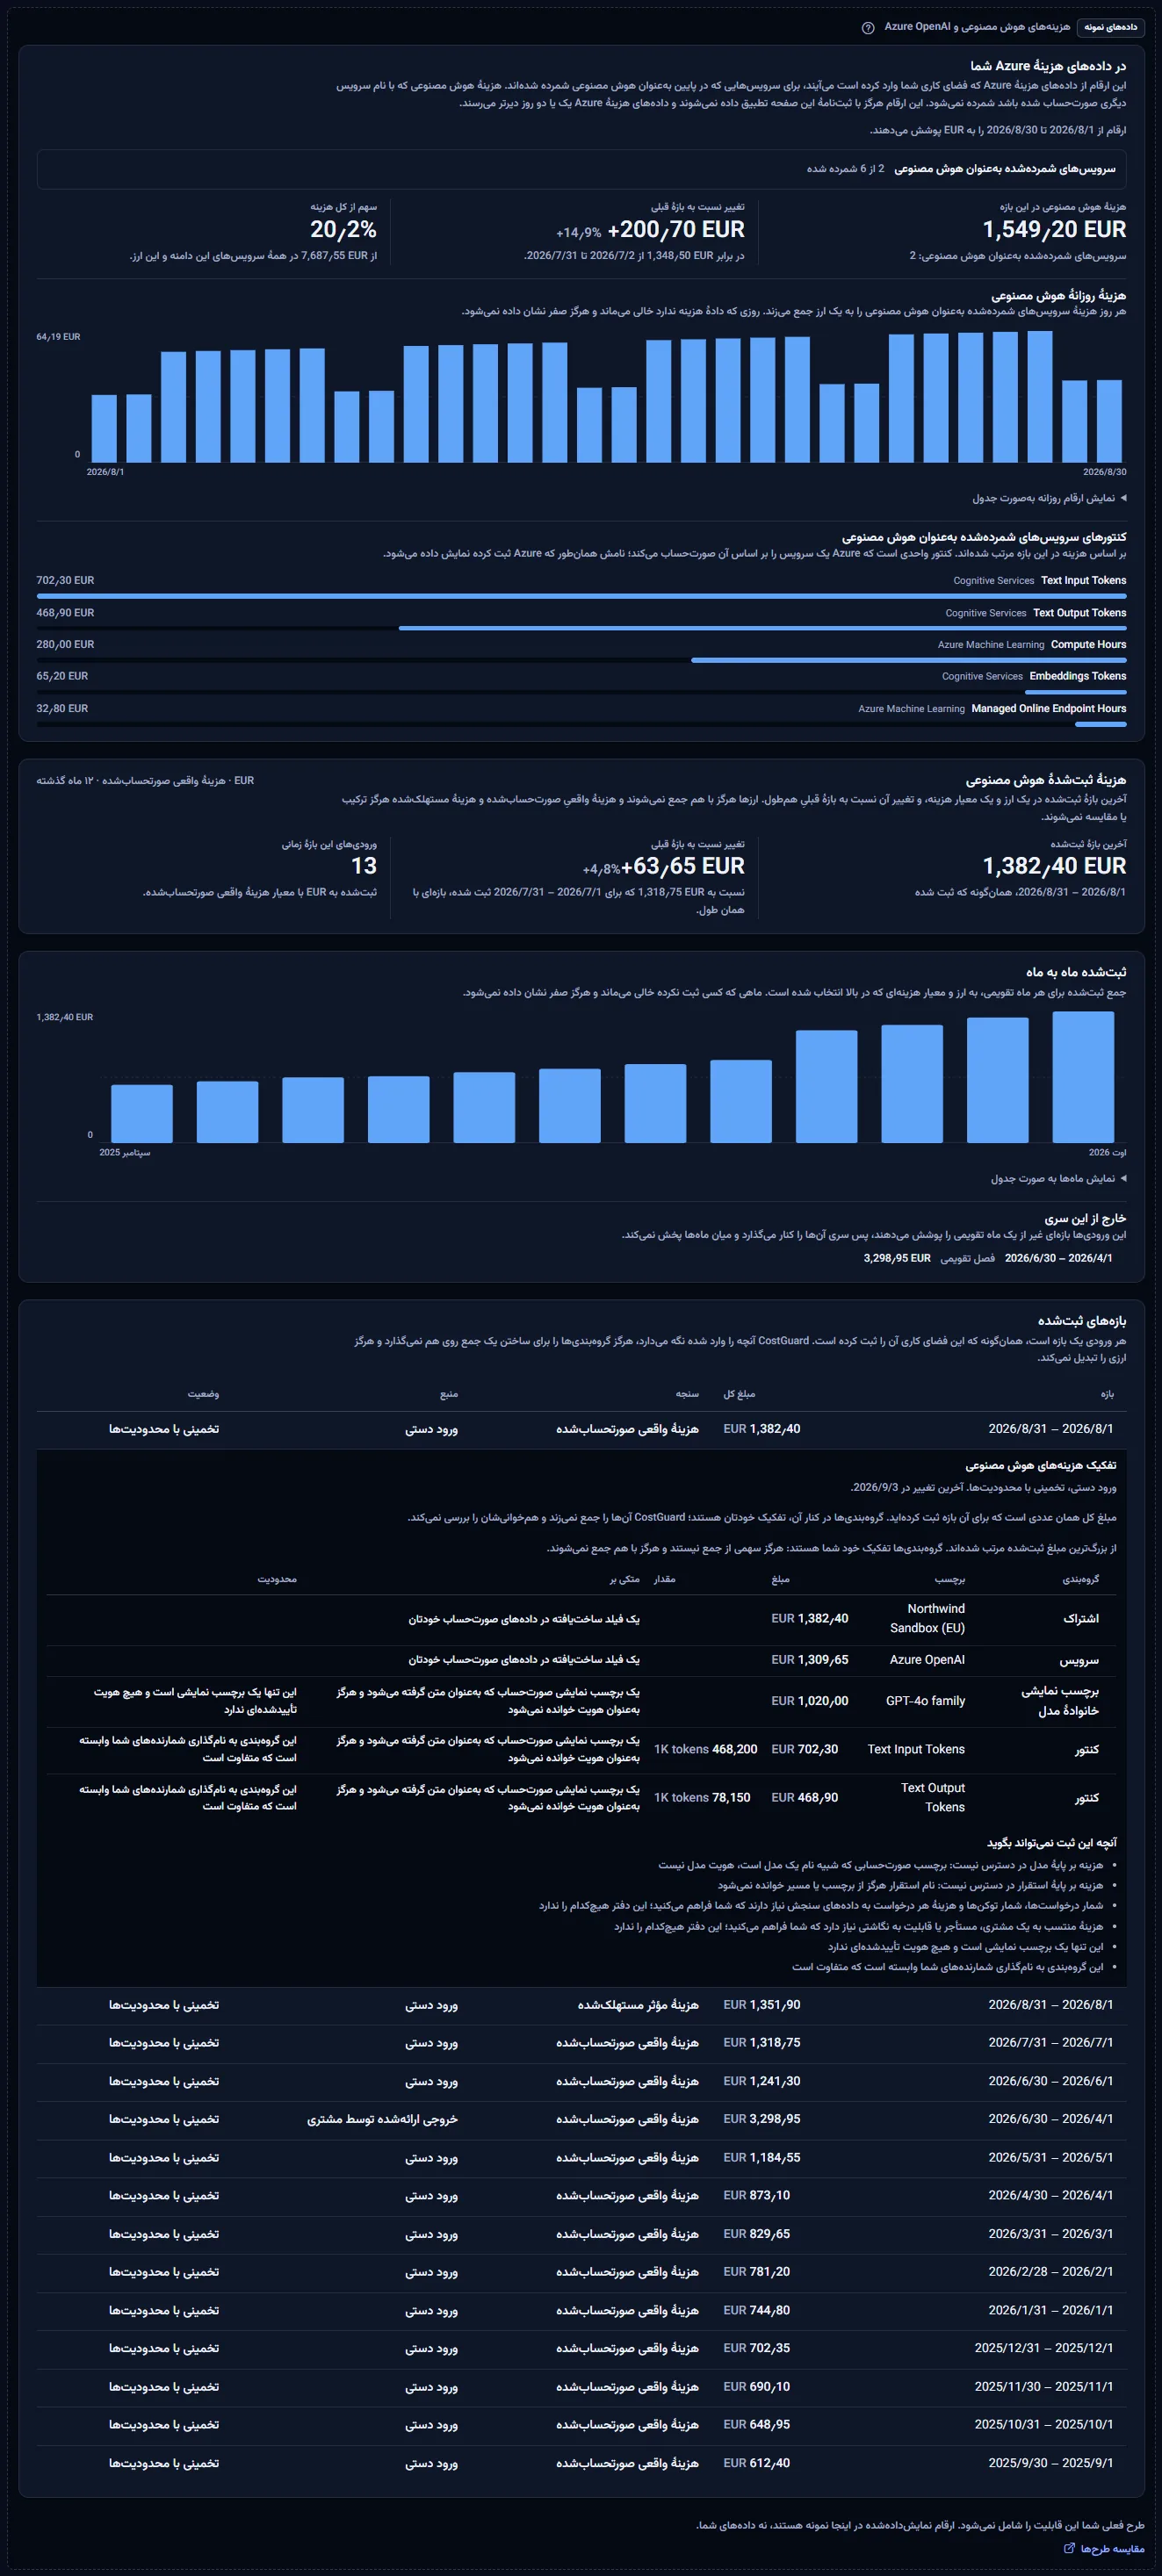This screenshot has width=1162, height=2576.
Task: Click the "هزینهٔ مؤثر مستهلک‌شده" metric cell
Action: 638,2005
